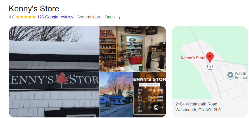Click the route 12 highway shield
This screenshot has height=118, width=249.
210,67
